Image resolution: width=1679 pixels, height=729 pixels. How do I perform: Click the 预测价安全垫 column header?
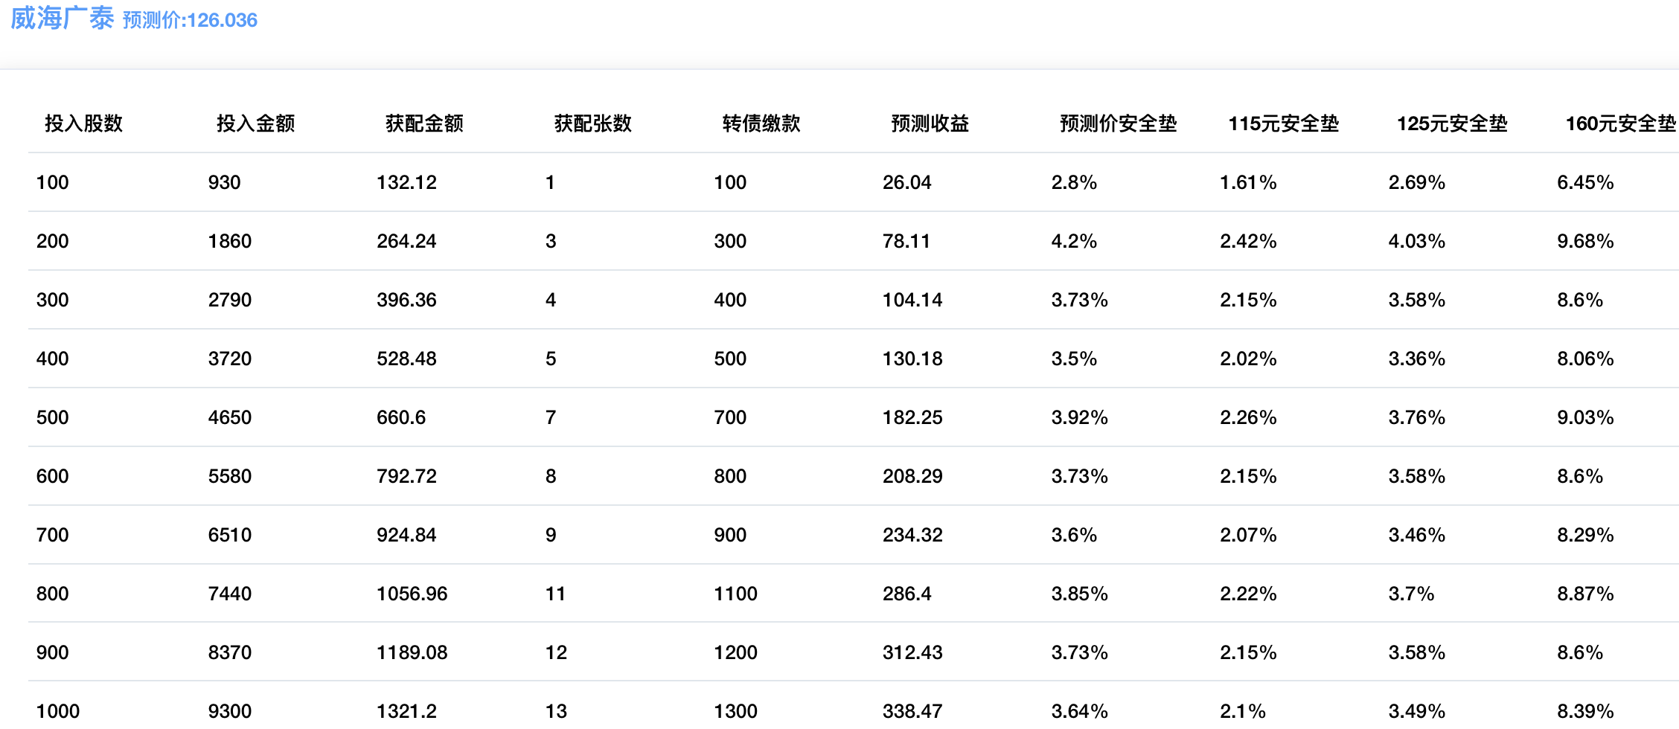(1118, 123)
